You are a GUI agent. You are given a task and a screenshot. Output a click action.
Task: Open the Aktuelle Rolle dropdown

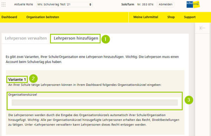64,5
